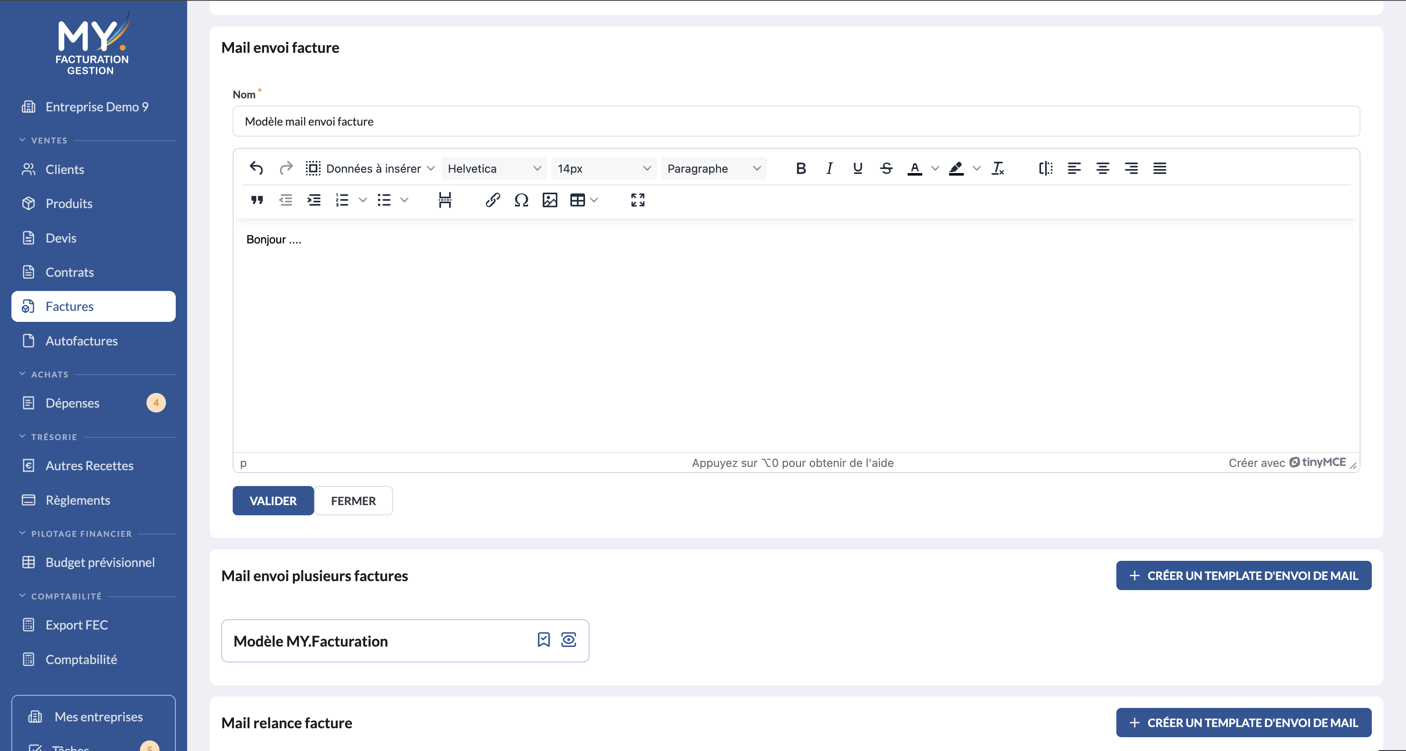Open the Helvetica font family dropdown
Viewport: 1406px width, 751px height.
pyautogui.click(x=493, y=168)
